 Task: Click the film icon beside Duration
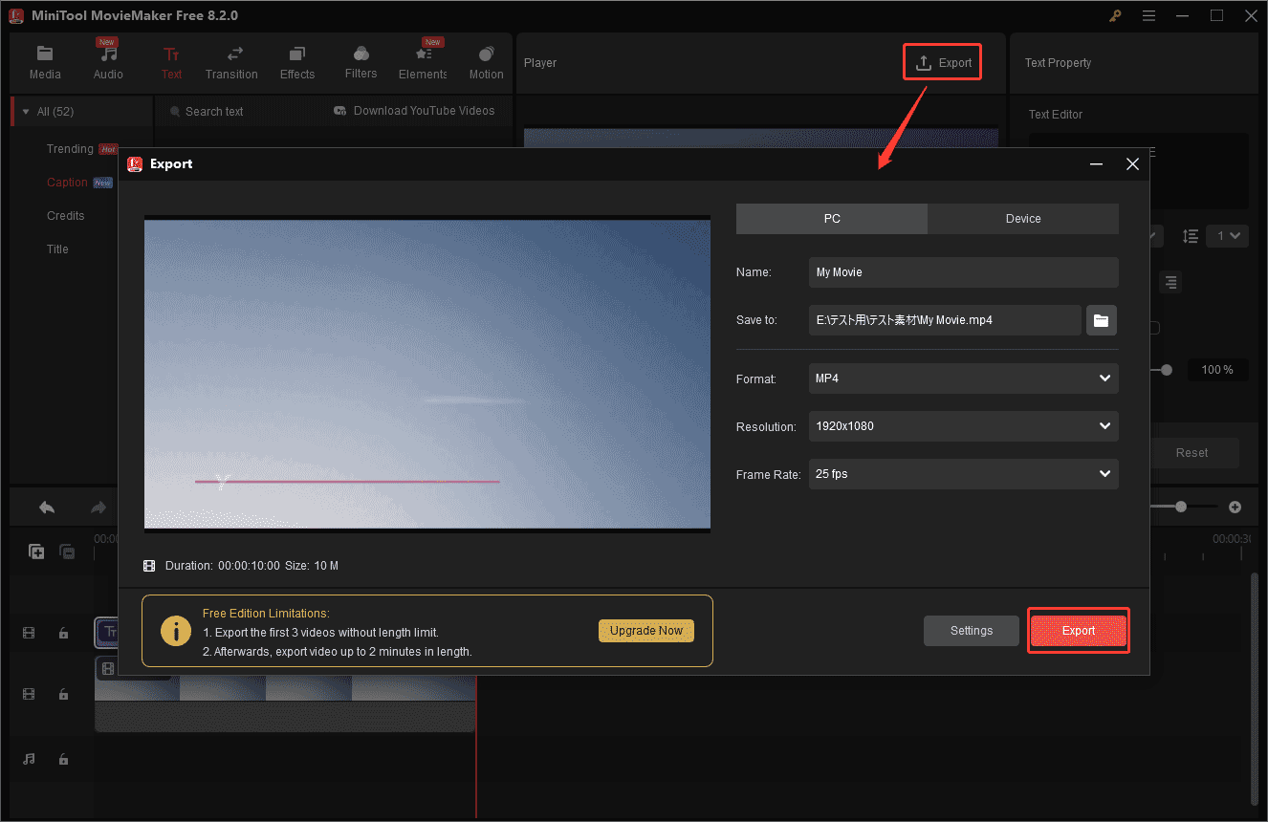click(149, 566)
